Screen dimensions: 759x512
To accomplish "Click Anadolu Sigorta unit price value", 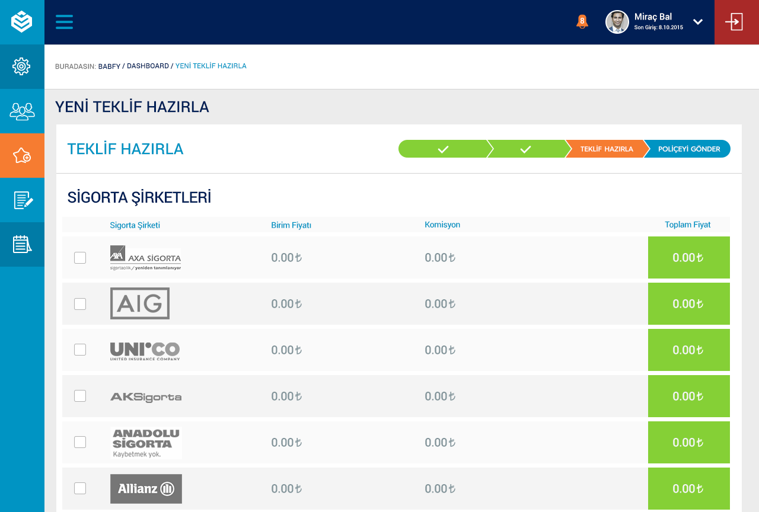I will (287, 442).
